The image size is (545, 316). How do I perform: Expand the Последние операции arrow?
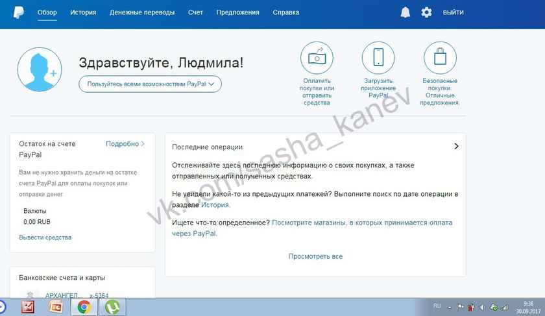pyautogui.click(x=456, y=147)
